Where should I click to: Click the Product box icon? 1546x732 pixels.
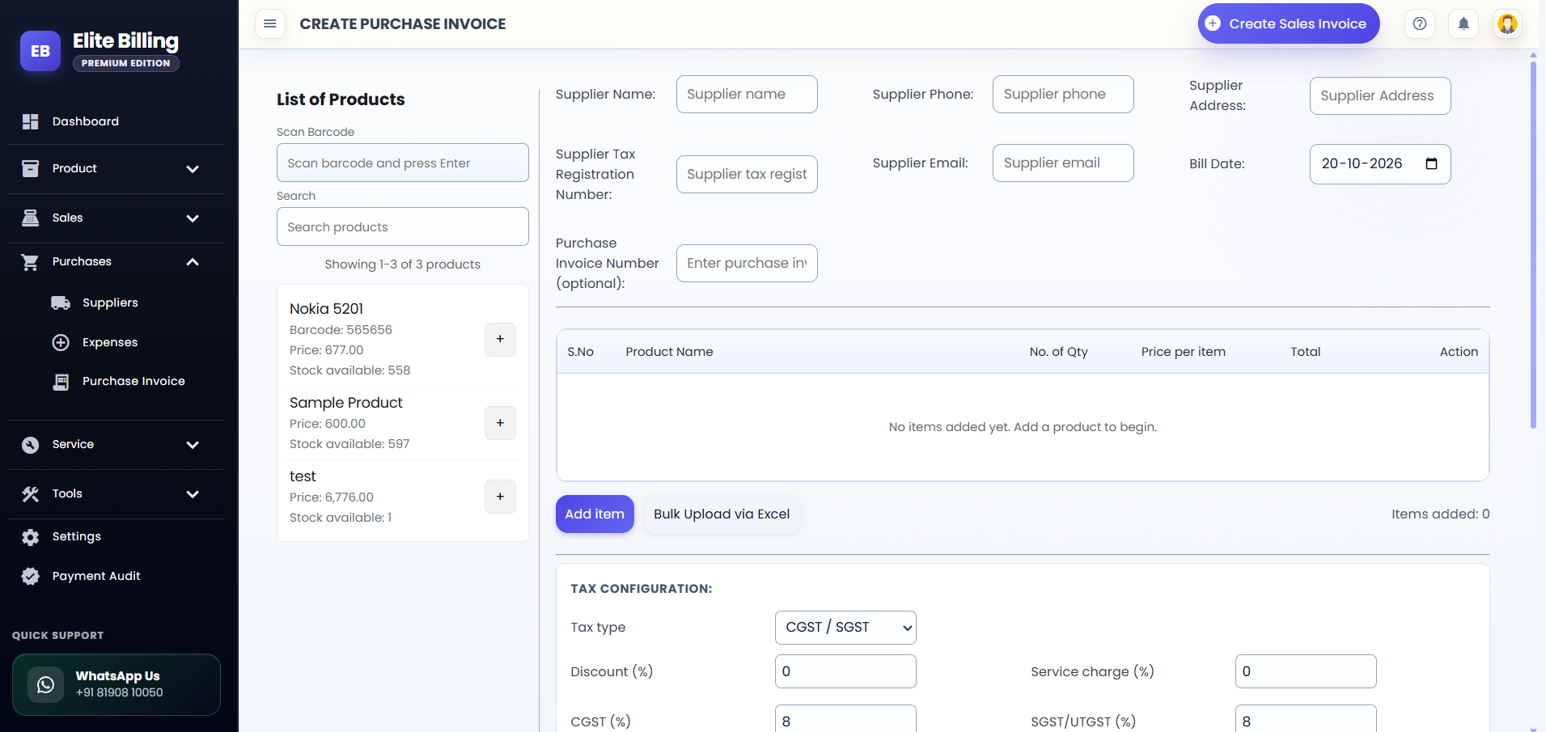coord(31,168)
